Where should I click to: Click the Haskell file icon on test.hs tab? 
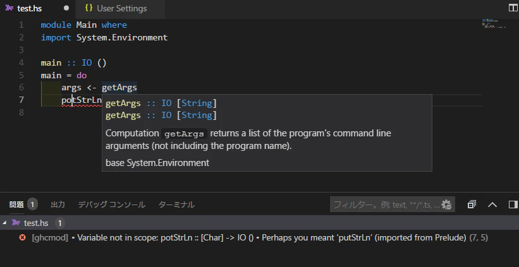coord(9,8)
